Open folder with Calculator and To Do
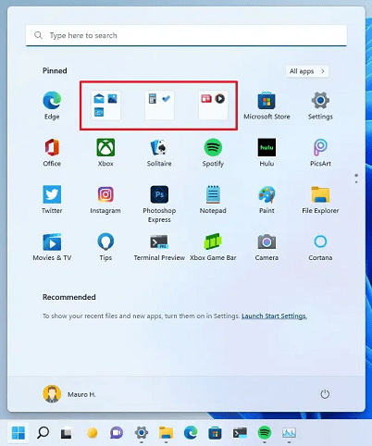Viewport: 372px width, 446px height. (159, 105)
